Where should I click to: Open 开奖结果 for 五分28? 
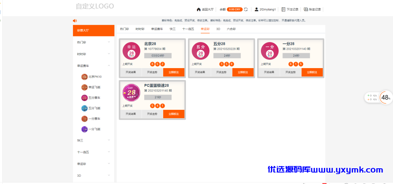pos(200,72)
